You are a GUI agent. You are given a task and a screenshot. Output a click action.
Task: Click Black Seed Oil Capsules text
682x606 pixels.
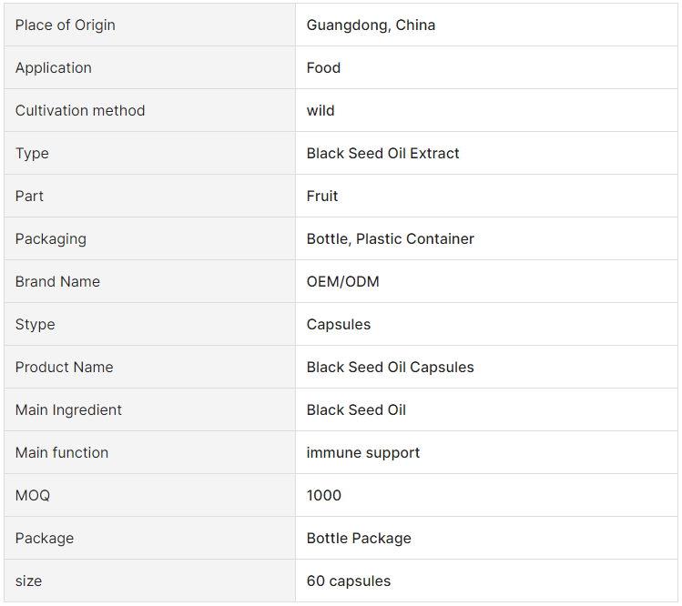tap(390, 367)
